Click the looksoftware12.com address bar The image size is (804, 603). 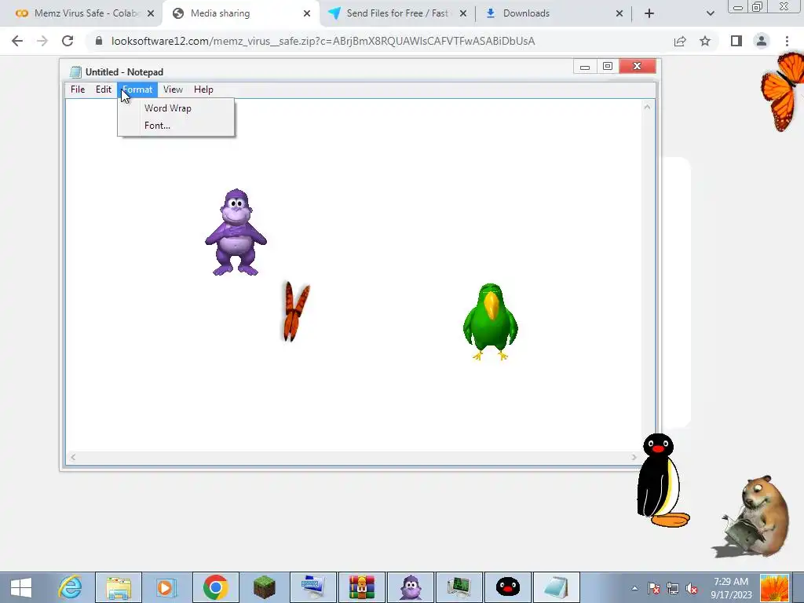[323, 41]
